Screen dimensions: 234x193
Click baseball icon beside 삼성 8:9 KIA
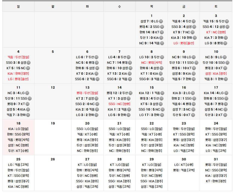pos(194,74)
